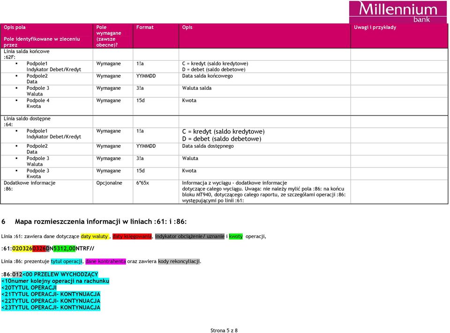Click 'Informacja z wyciągu - dodatkowe informacje' text
The image size is (450, 333).
click(234, 183)
